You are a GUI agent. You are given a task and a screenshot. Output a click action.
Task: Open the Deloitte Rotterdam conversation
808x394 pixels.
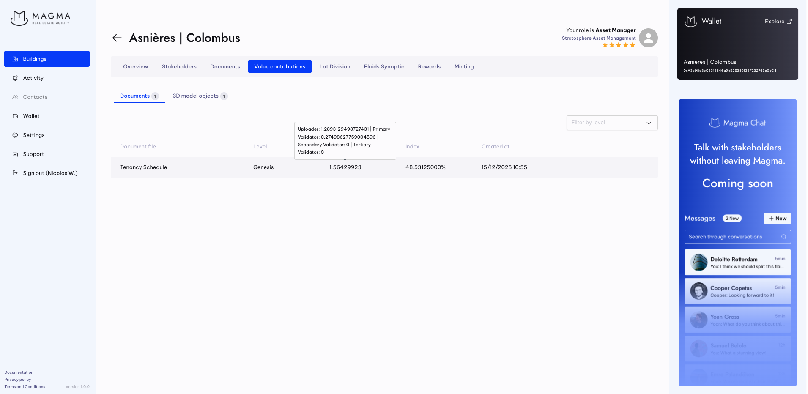point(737,263)
